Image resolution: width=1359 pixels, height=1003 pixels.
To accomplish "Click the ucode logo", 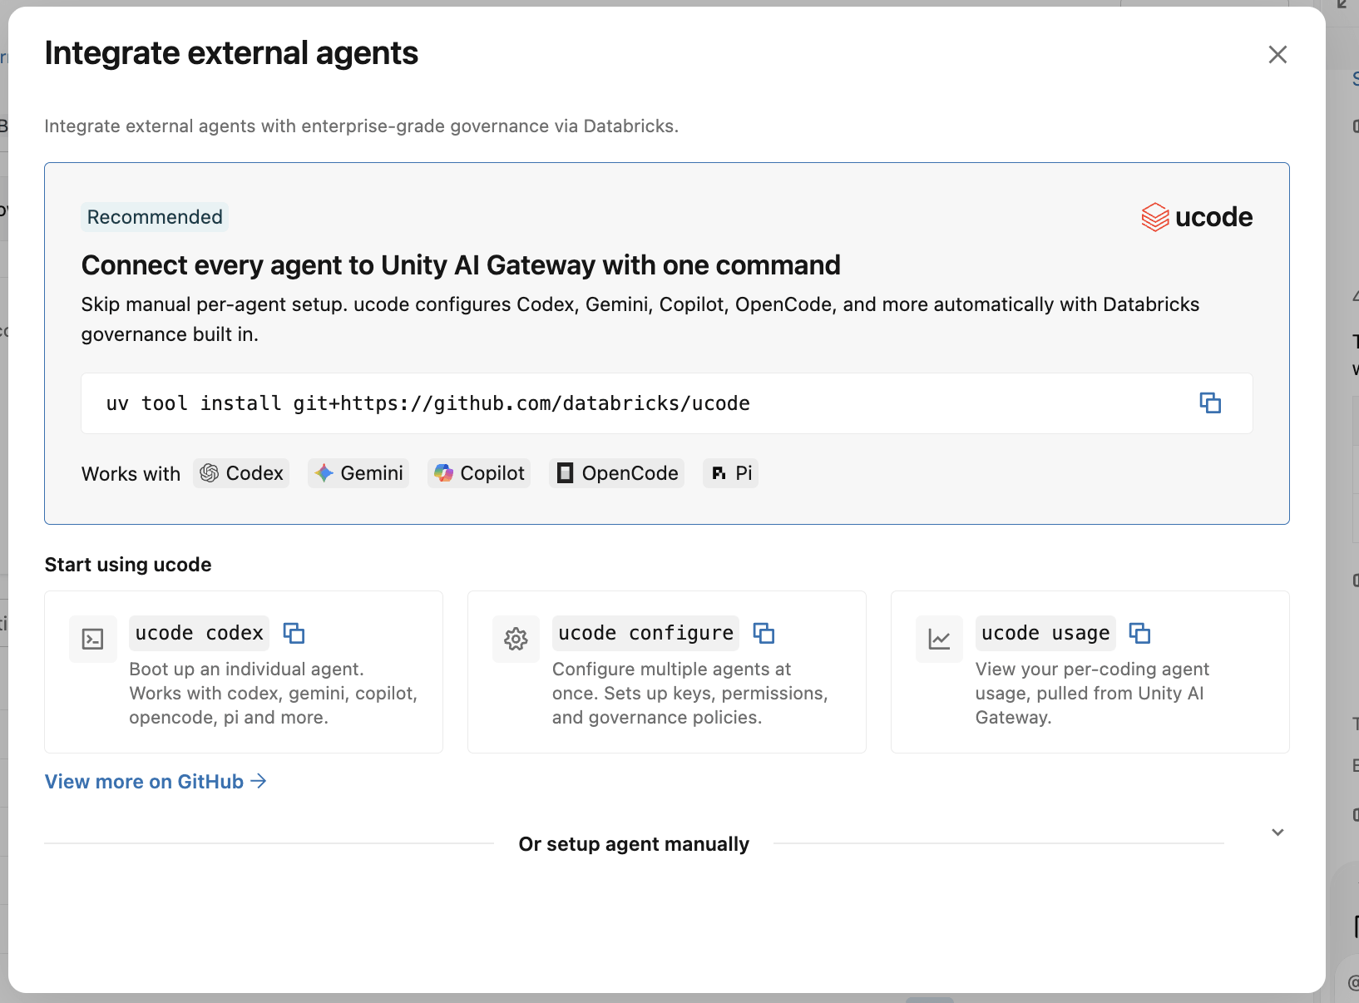I will [x=1197, y=217].
